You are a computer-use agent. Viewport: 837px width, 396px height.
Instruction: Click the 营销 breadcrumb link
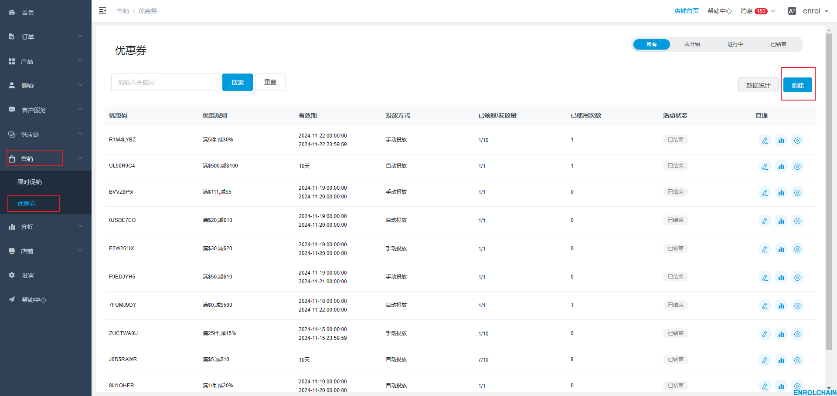tap(123, 11)
